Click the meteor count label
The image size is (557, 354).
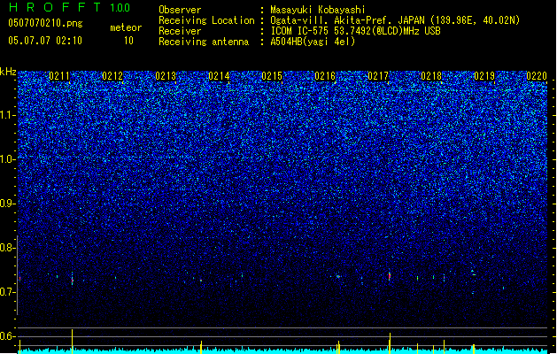pyautogui.click(x=126, y=27)
